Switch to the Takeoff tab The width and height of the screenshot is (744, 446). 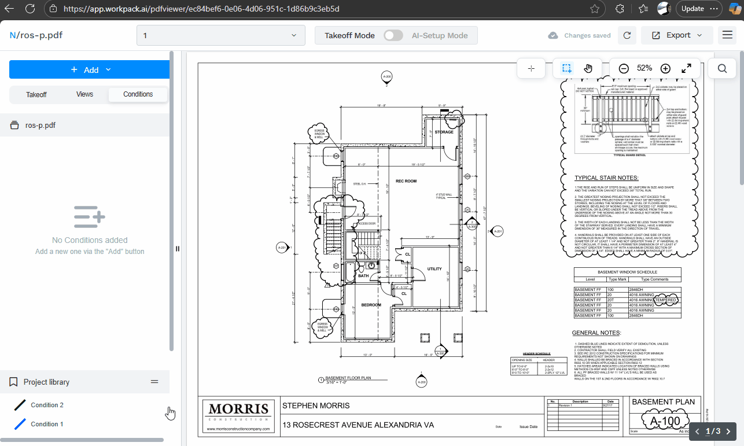click(36, 94)
